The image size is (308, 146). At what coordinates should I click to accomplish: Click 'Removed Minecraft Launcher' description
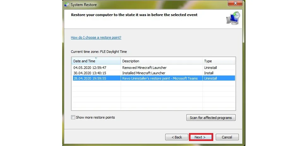(x=144, y=68)
